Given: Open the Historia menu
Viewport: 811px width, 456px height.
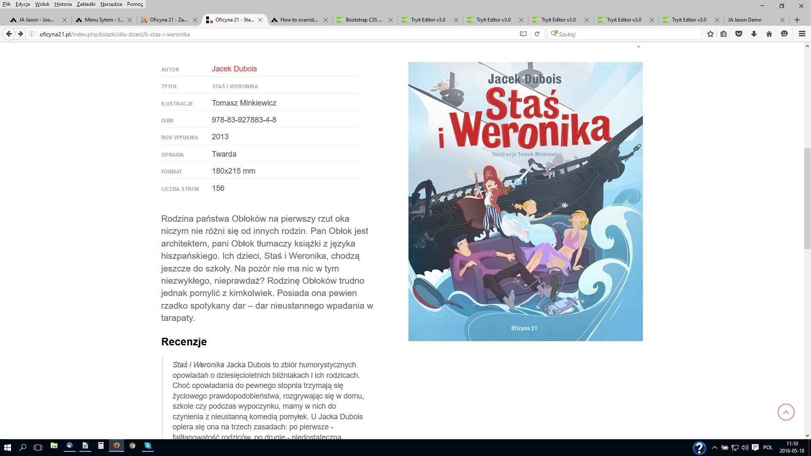Looking at the screenshot, I should (x=63, y=4).
